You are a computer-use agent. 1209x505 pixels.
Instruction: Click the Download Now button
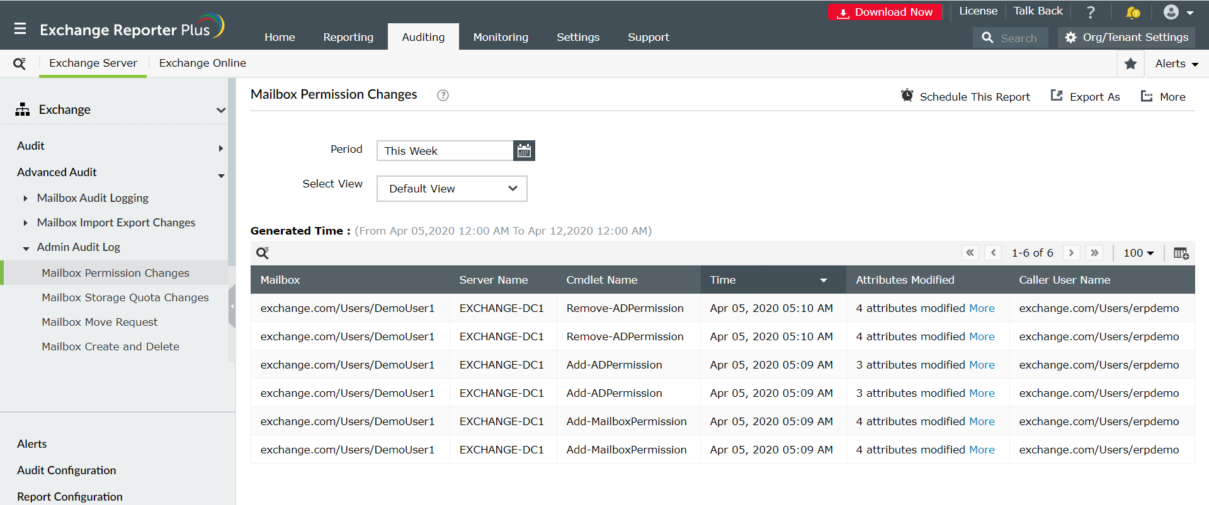[x=885, y=12]
